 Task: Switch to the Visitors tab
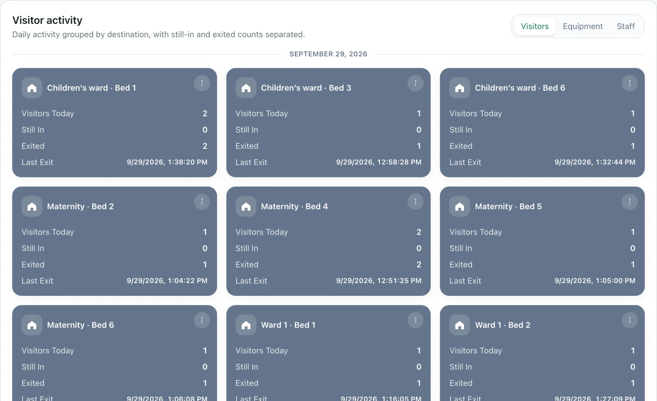point(535,26)
